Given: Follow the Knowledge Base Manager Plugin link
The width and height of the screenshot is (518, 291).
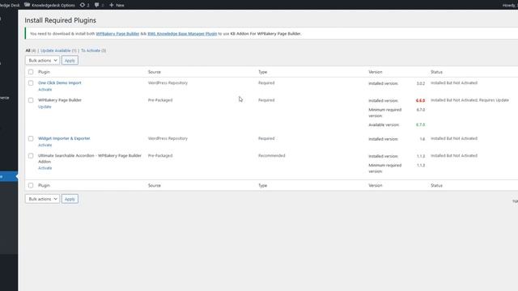Looking at the screenshot, I should [x=182, y=34].
